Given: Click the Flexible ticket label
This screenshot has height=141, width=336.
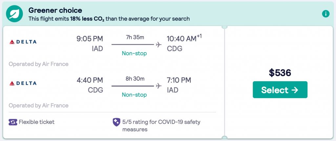Looking at the screenshot, I should (x=36, y=122).
